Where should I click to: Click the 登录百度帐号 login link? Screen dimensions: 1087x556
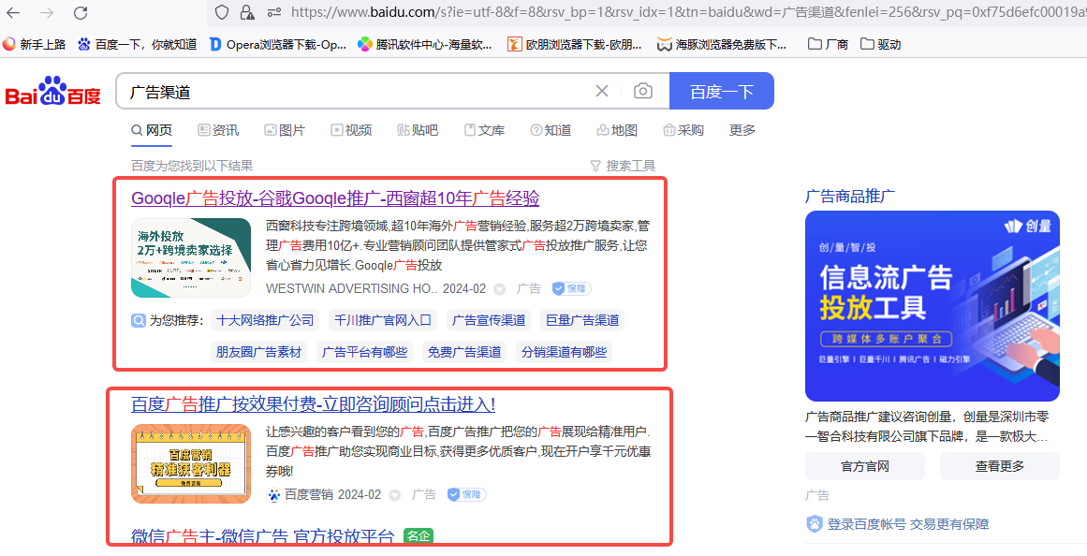point(866,523)
